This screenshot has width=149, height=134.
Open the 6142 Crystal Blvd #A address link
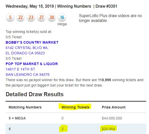(27, 48)
